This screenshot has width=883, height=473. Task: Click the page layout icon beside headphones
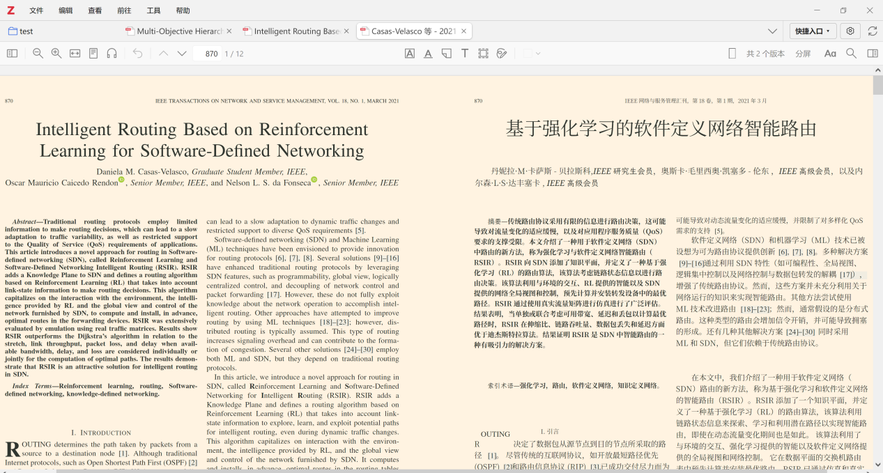(x=93, y=54)
